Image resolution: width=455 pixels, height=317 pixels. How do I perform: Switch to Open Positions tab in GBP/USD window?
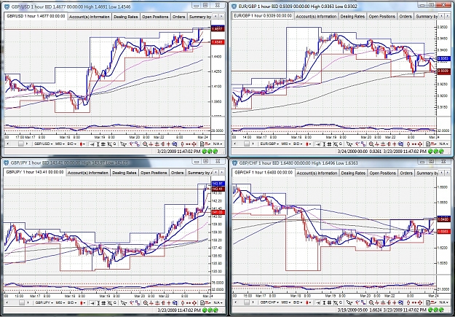[x=155, y=17]
